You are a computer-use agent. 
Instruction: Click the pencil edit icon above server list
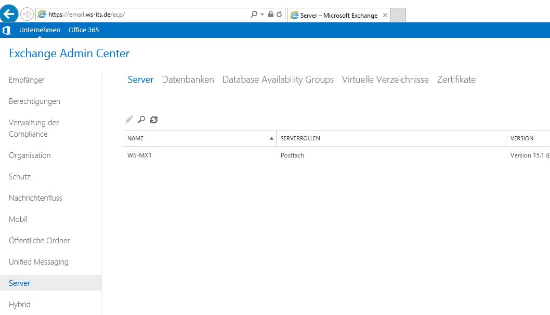129,120
